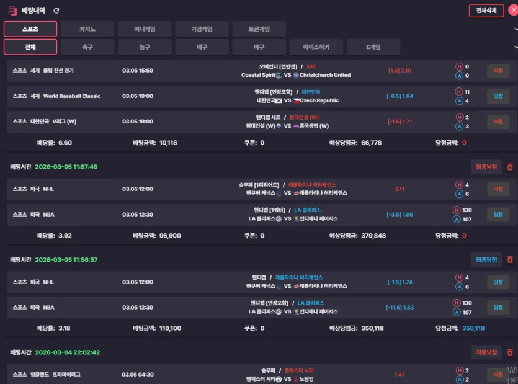Filter bets by E게임
Image resolution: width=518 pixels, height=384 pixels.
pos(373,47)
